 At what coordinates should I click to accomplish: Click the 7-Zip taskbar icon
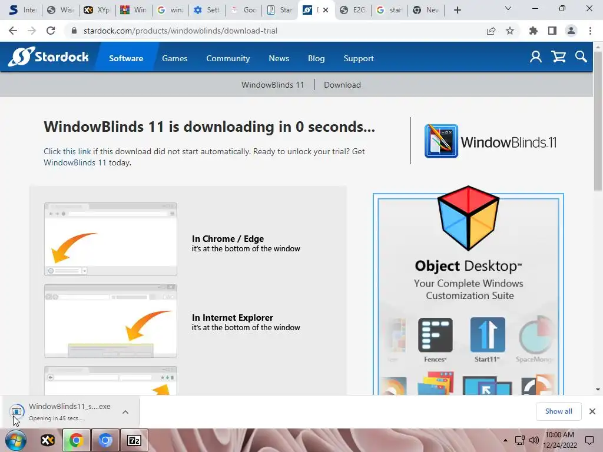click(134, 440)
